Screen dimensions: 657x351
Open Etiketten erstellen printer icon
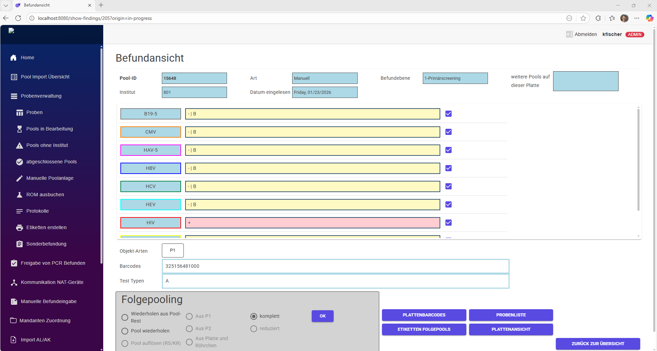20,227
